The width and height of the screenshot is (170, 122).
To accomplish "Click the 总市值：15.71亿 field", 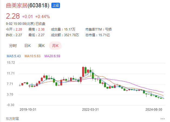I will point(98,35).
